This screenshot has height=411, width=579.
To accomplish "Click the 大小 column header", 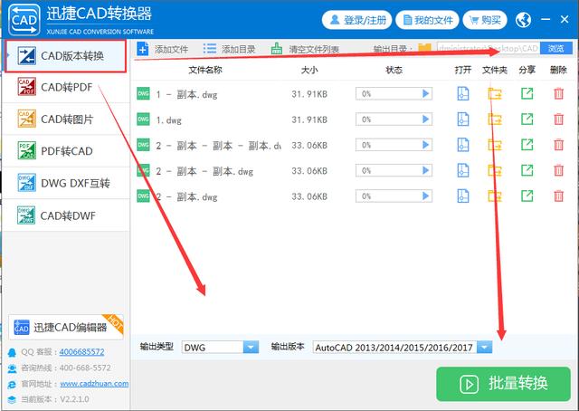I will (309, 70).
